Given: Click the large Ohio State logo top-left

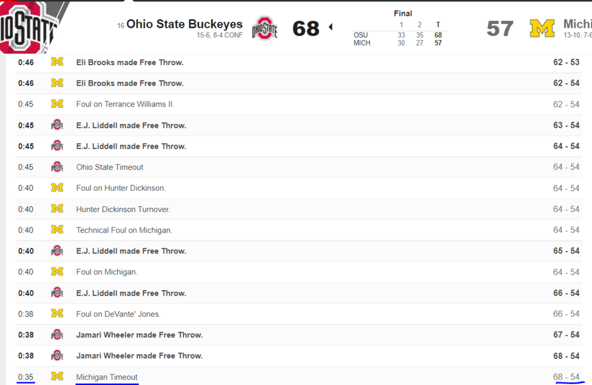Looking at the screenshot, I should click(26, 26).
